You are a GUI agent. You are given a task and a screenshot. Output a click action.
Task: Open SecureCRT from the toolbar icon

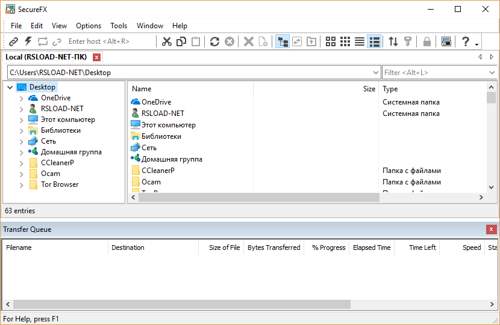(446, 41)
